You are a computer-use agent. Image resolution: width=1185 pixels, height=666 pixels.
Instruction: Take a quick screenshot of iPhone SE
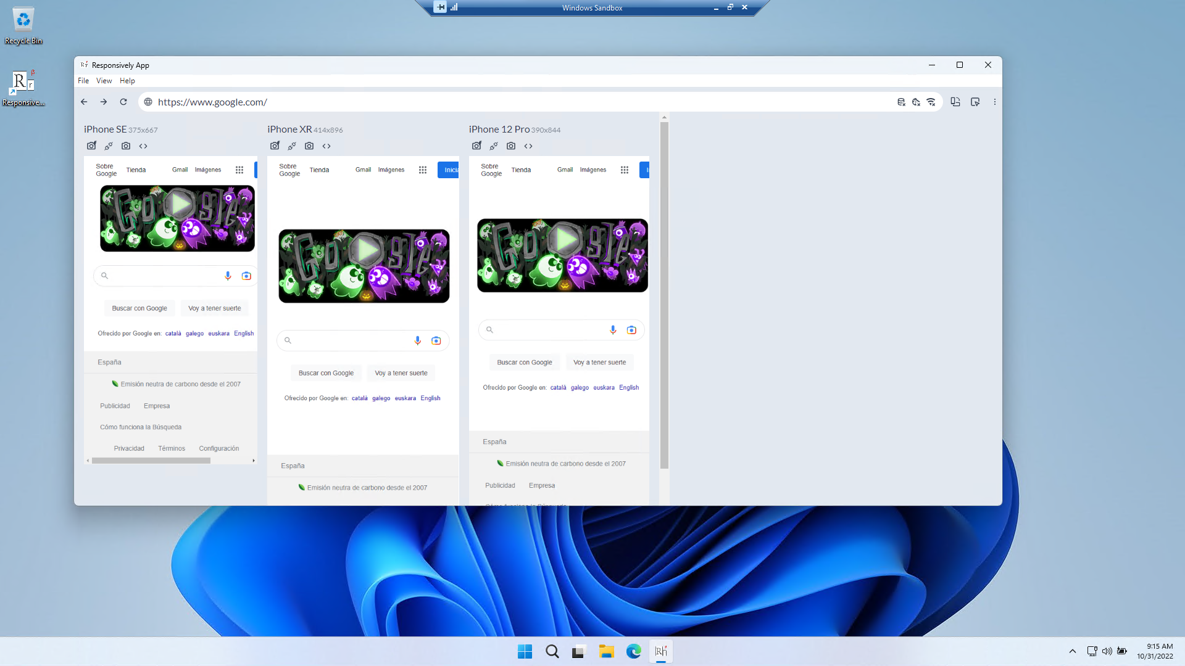[91, 146]
